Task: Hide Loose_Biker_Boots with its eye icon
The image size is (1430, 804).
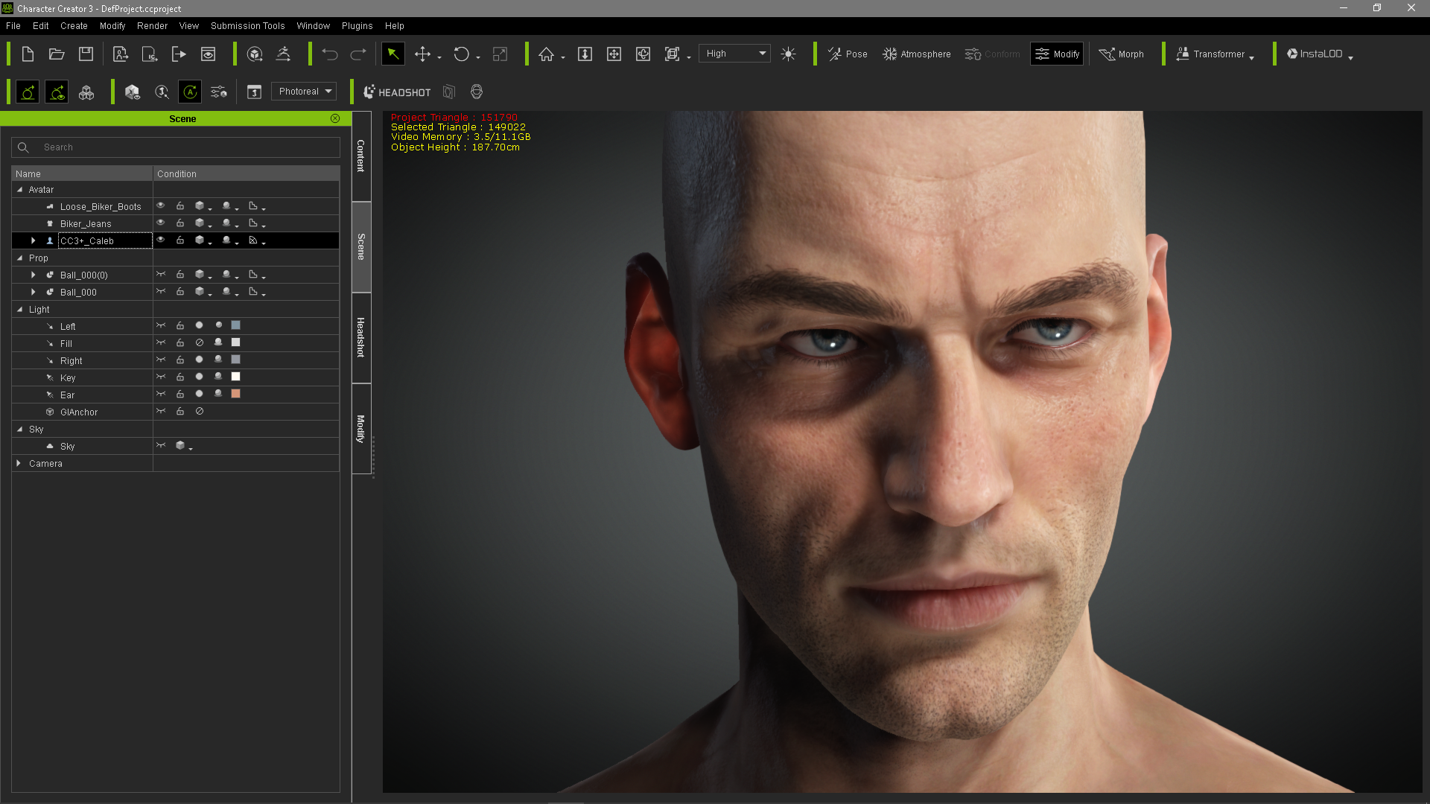Action: coord(160,205)
